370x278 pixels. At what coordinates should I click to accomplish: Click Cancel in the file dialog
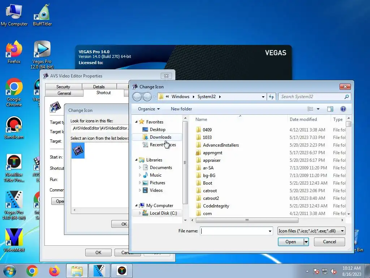(330, 242)
